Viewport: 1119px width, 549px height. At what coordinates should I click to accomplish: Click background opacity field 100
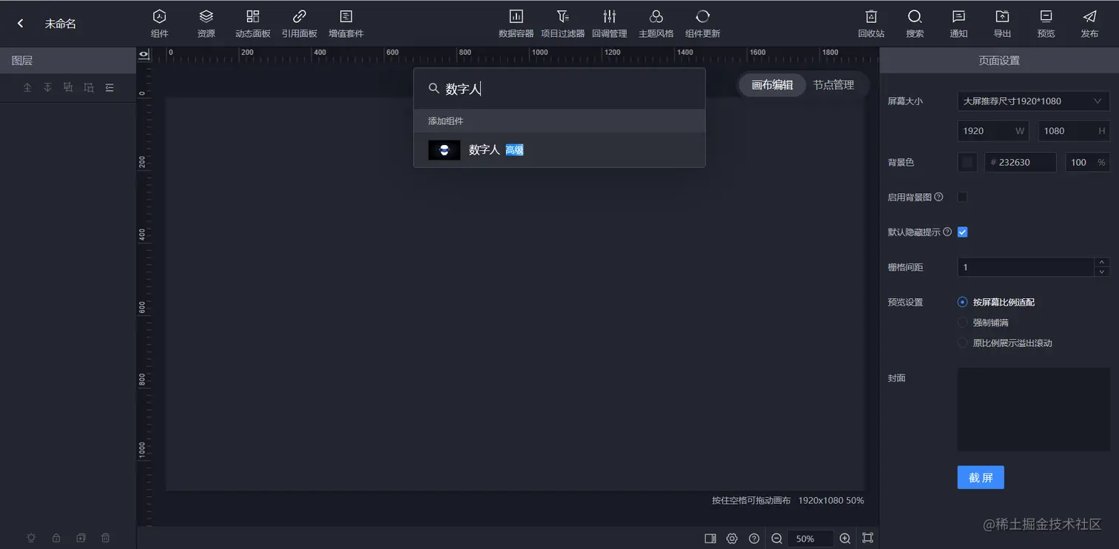1087,162
